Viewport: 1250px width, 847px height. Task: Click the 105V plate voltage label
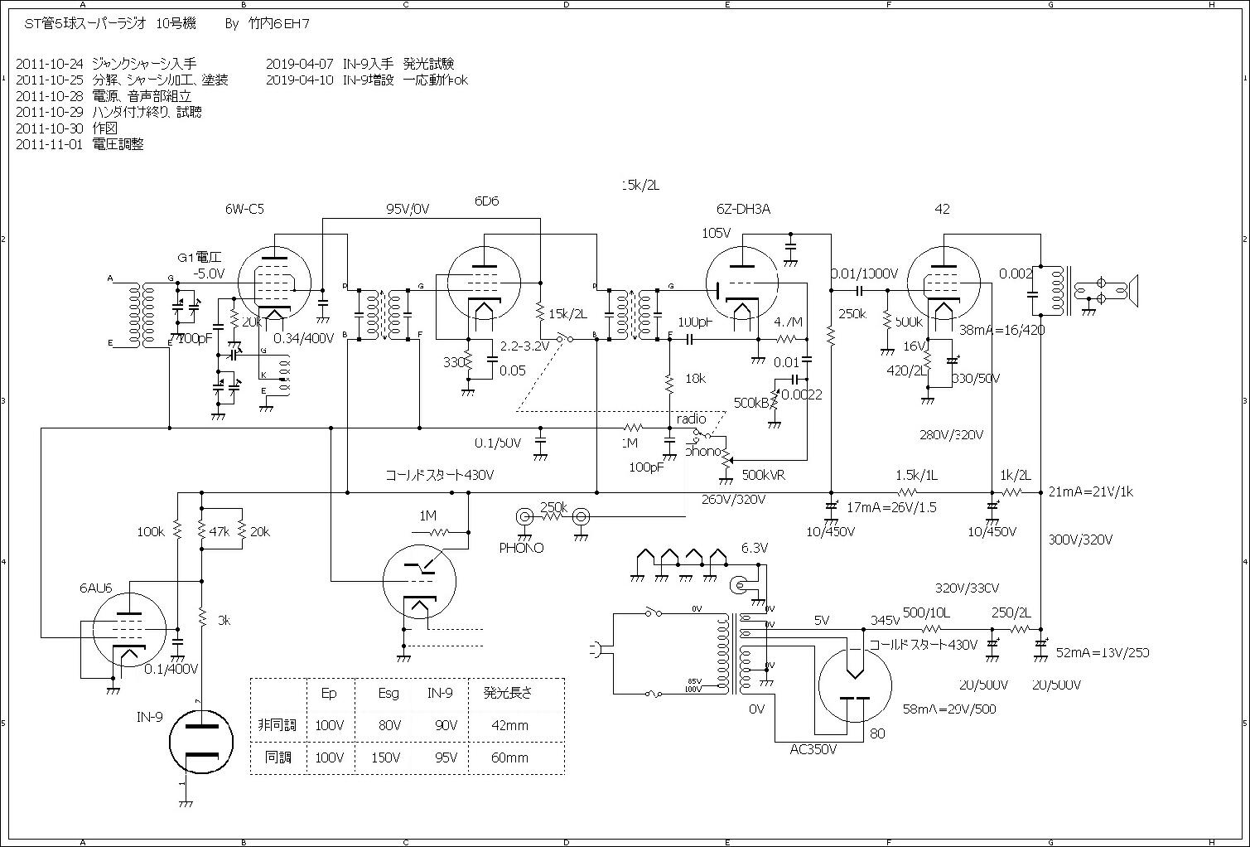717,233
